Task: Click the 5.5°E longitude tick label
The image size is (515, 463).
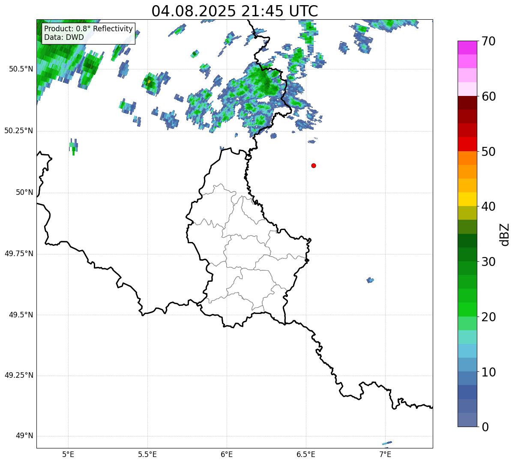Action: coord(147,454)
